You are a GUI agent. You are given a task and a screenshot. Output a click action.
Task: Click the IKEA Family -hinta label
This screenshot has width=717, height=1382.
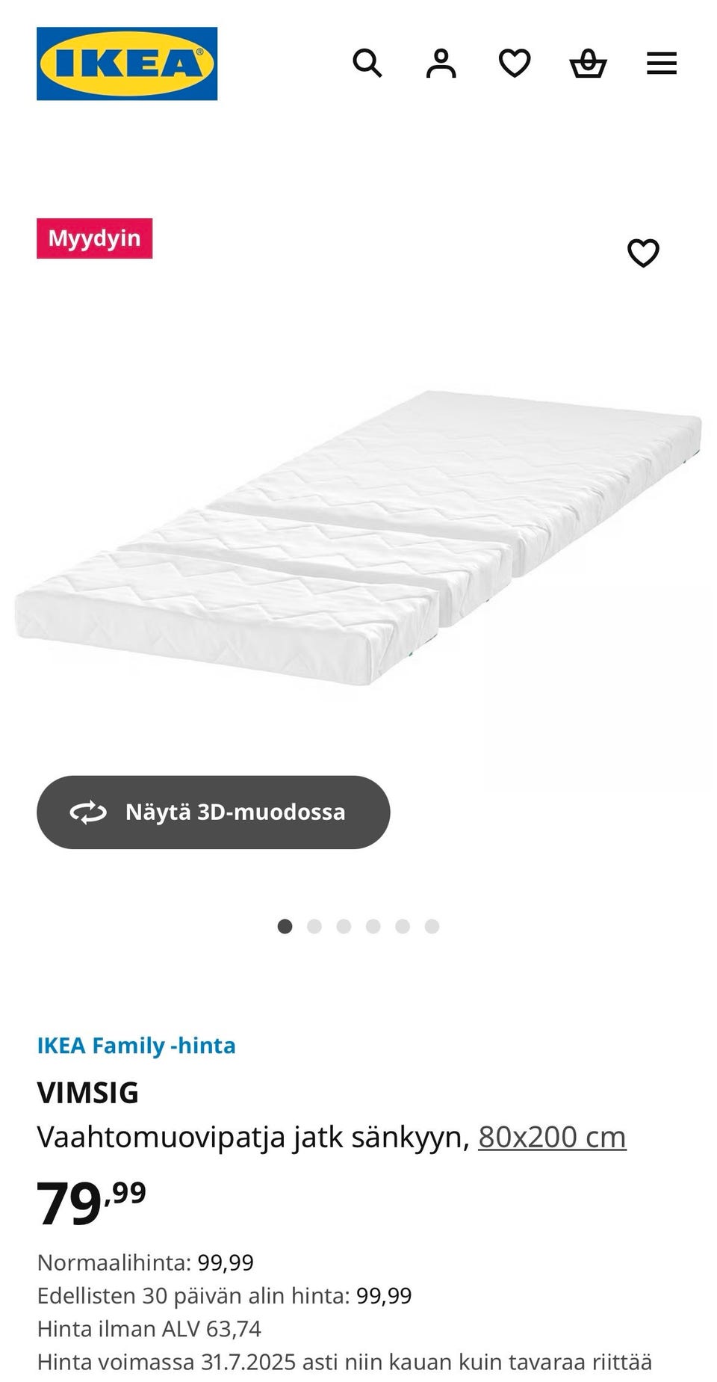(136, 1045)
